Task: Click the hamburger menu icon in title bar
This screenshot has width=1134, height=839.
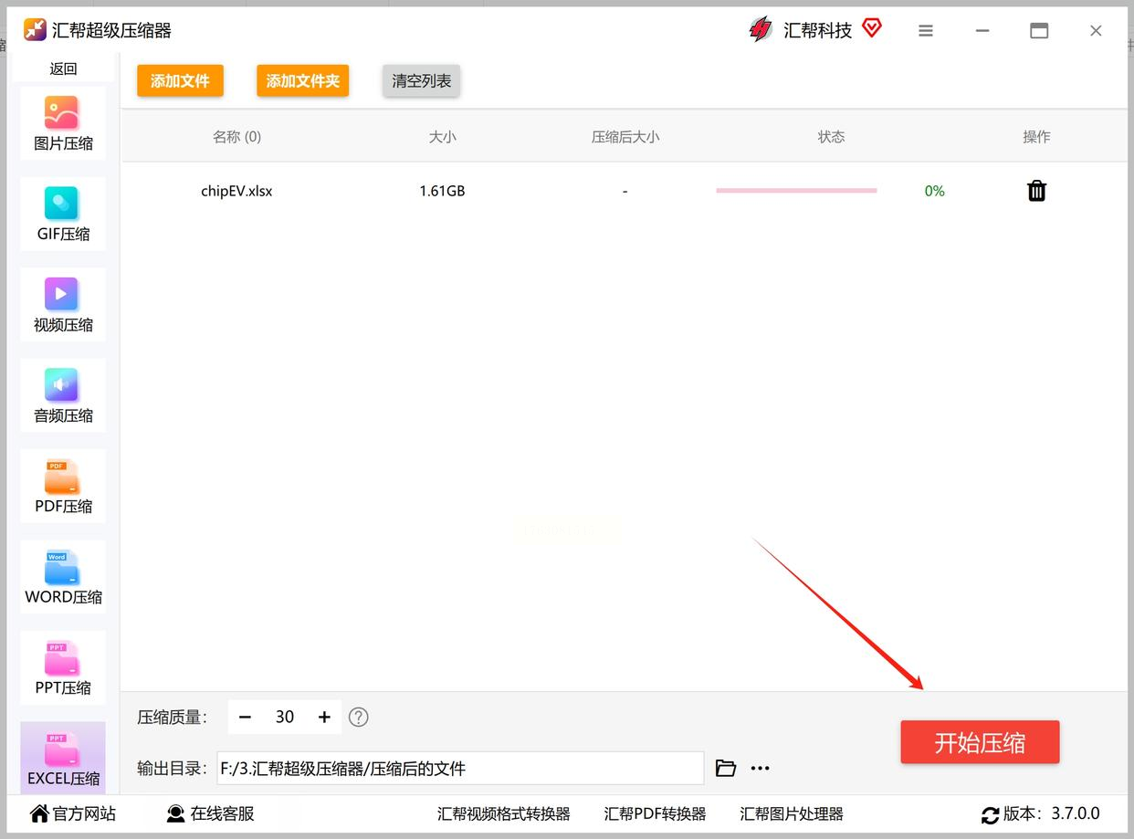Action: pos(926,30)
